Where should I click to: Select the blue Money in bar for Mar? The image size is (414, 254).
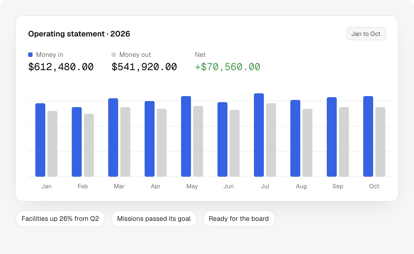pyautogui.click(x=113, y=137)
